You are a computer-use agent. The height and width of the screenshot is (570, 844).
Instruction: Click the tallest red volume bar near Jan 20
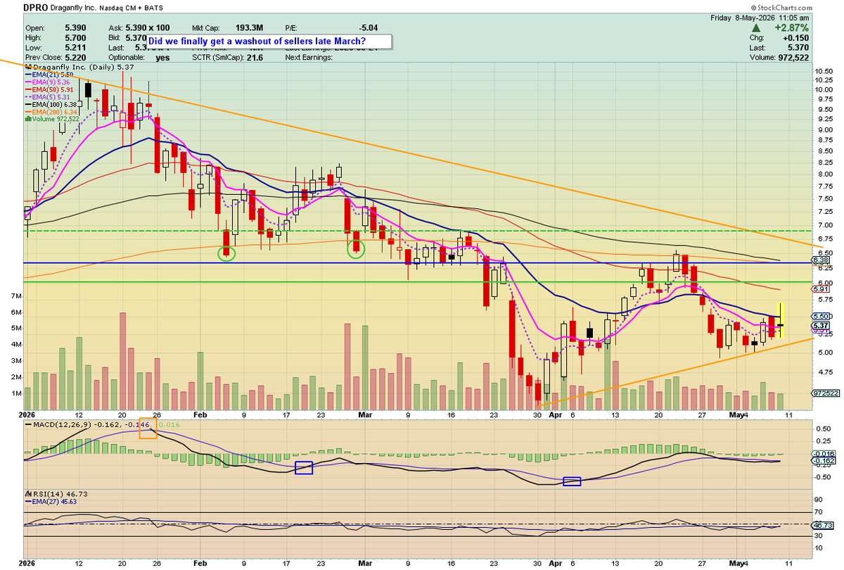(122, 361)
